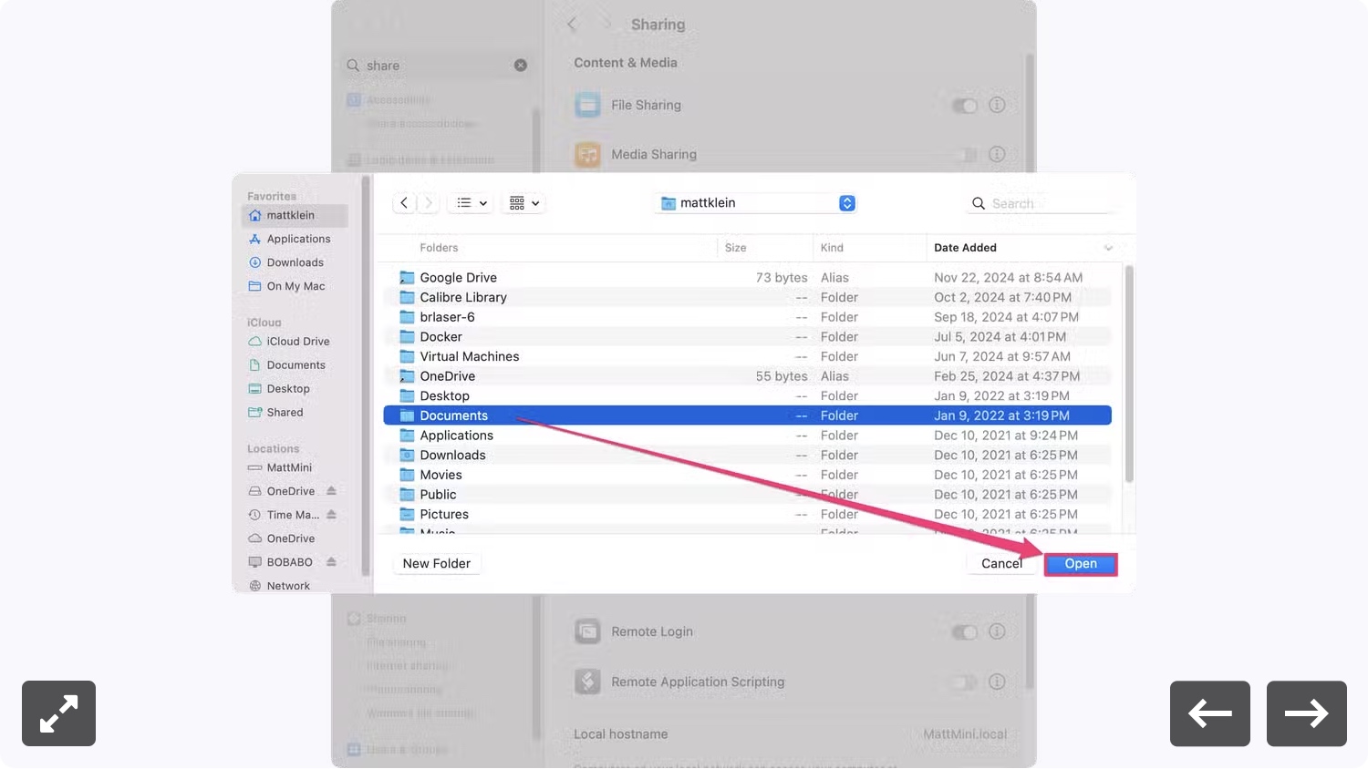
Task: Go forward in the file dialog
Action: click(429, 203)
